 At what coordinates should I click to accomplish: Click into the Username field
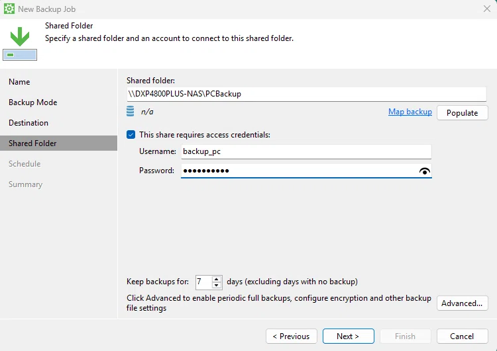pos(306,152)
